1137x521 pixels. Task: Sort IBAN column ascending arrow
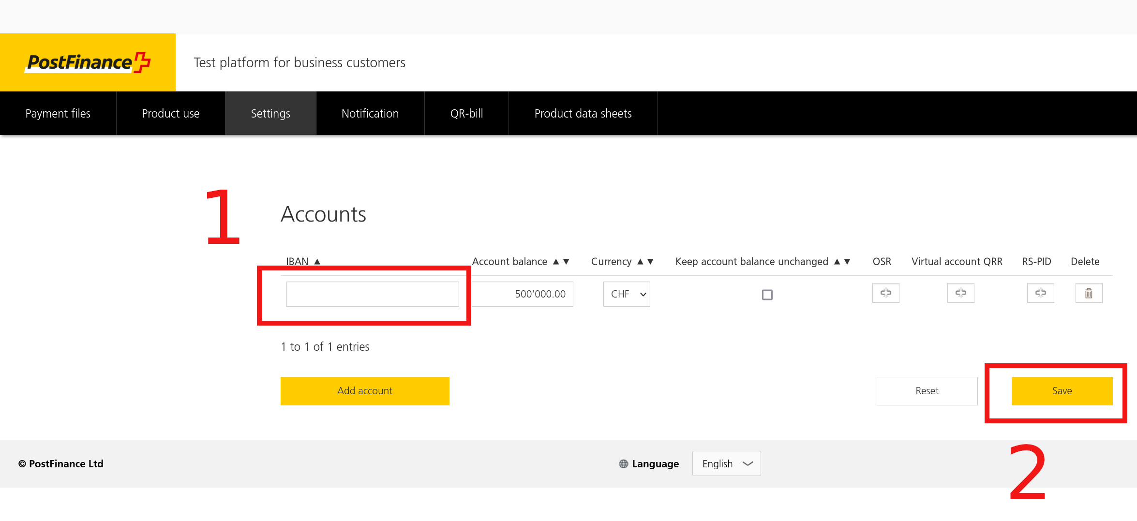[x=317, y=262]
